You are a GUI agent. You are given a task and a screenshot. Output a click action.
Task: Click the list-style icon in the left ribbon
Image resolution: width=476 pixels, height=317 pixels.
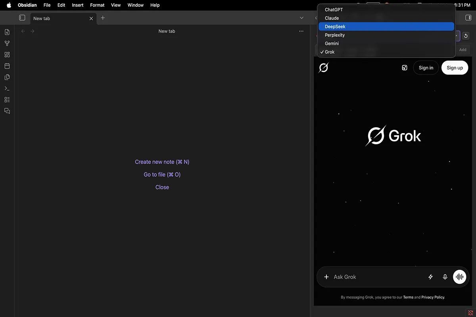[x=7, y=100]
